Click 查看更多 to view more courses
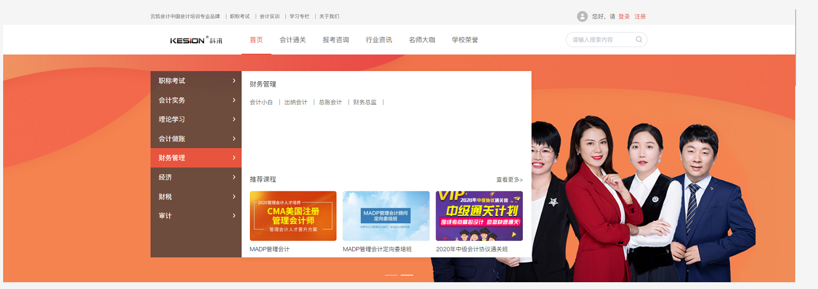 coord(510,179)
